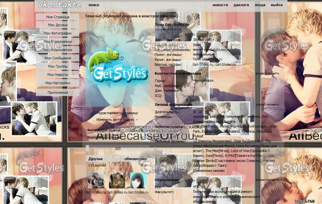Click Редактировать страницу under the profile photo
Viewport: 322px width, 204px height.
coord(117,113)
